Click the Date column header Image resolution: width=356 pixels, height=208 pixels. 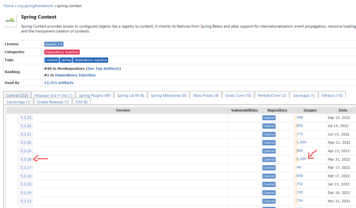[x=343, y=110]
